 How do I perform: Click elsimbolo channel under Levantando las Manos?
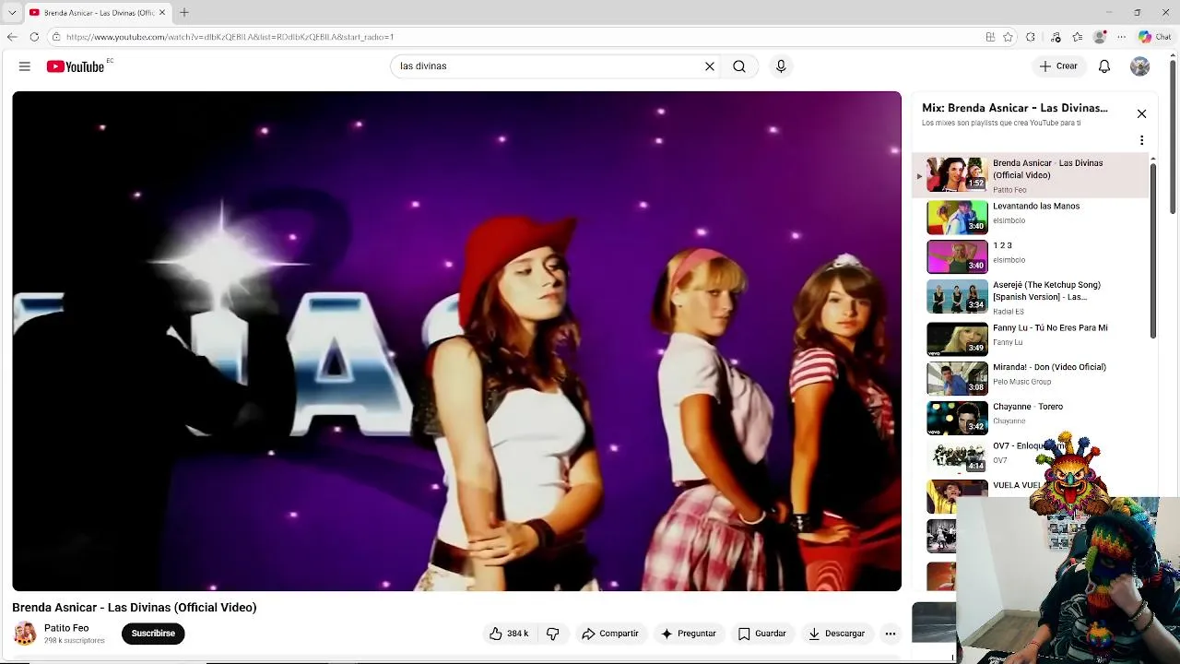tap(1009, 220)
